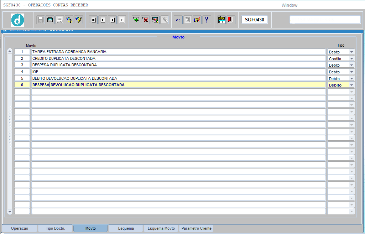365x234 pixels.
Task: Click the undo arrow icon
Action: (x=178, y=20)
